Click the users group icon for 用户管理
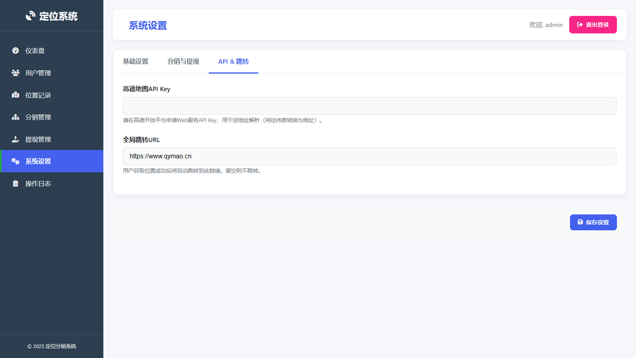Viewport: 636px width, 358px height. pyautogui.click(x=16, y=73)
